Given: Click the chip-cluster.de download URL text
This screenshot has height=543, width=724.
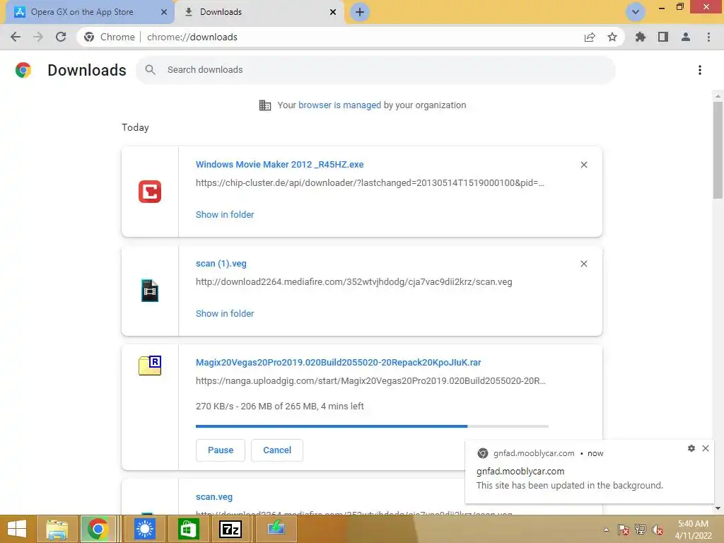Looking at the screenshot, I should point(370,183).
